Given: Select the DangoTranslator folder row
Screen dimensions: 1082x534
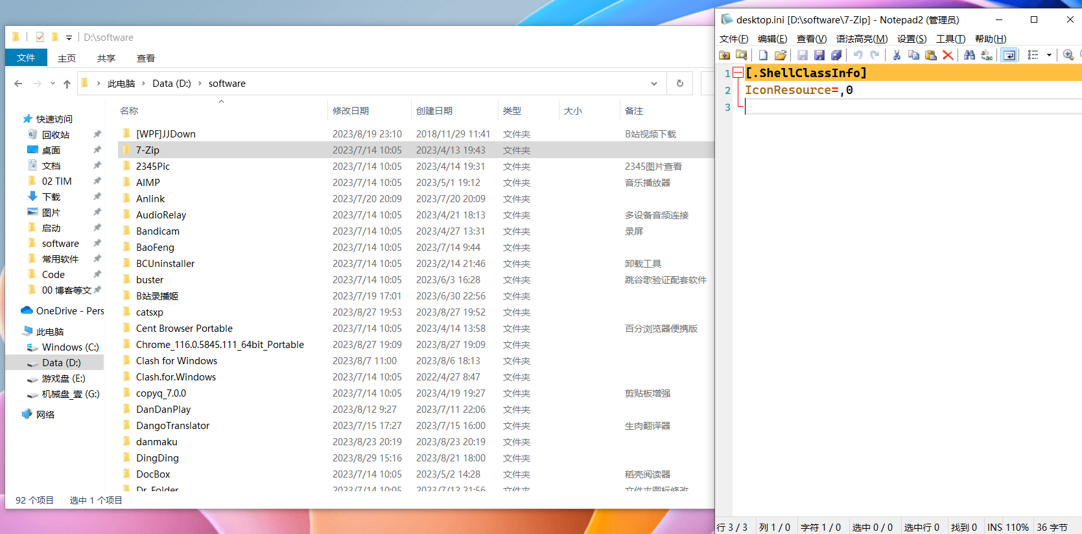Looking at the screenshot, I should [x=416, y=425].
